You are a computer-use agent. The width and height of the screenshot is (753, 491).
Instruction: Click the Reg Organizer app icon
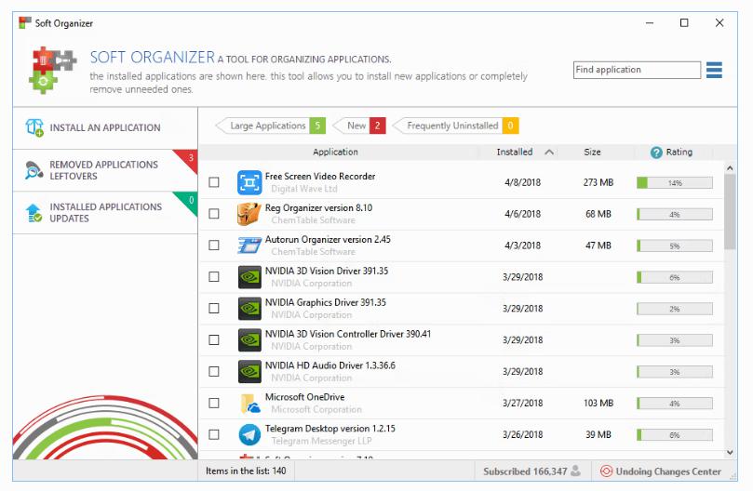(x=249, y=214)
